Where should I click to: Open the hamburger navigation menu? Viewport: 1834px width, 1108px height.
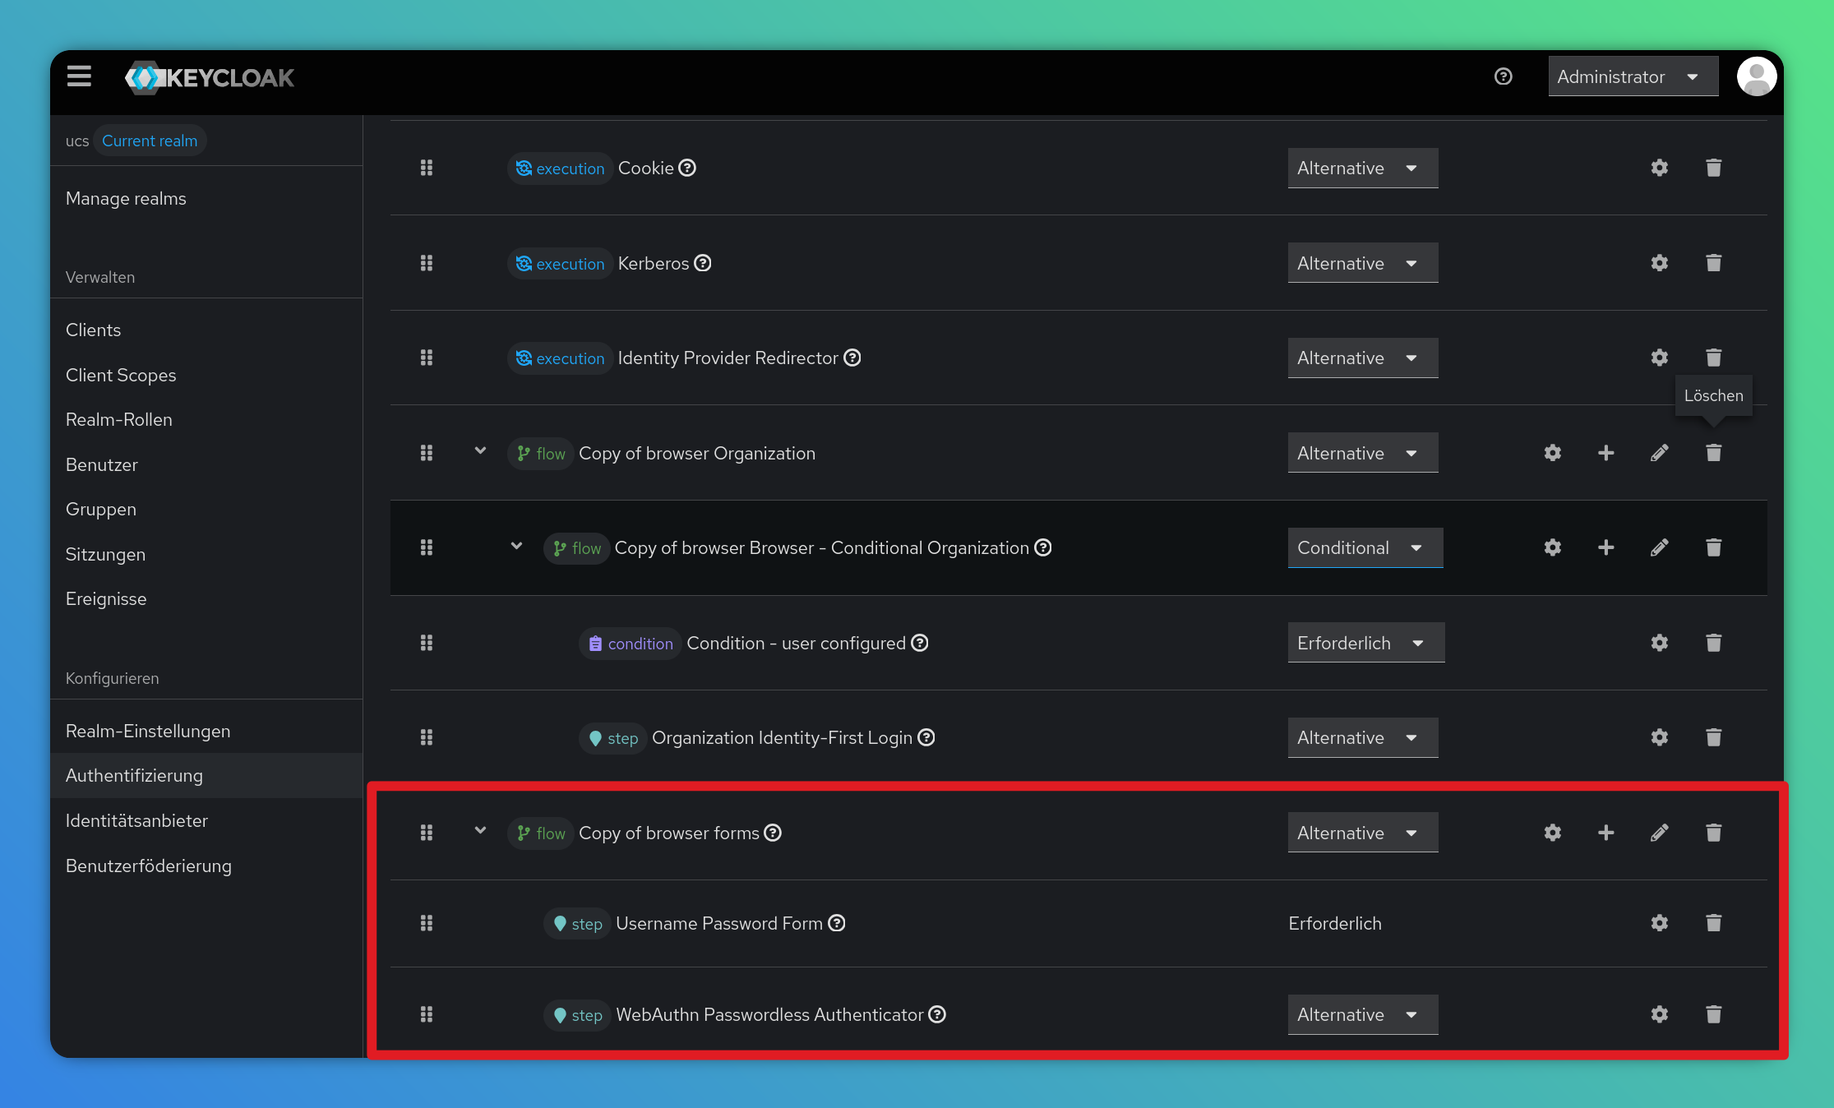click(79, 76)
